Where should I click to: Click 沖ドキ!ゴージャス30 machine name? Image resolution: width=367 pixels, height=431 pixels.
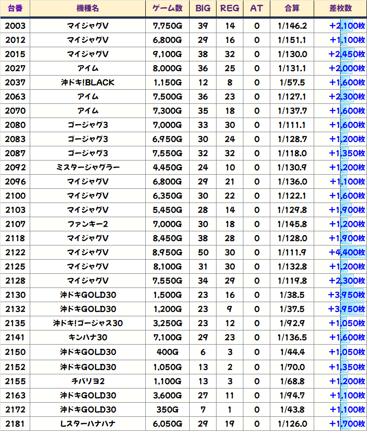[x=88, y=323]
